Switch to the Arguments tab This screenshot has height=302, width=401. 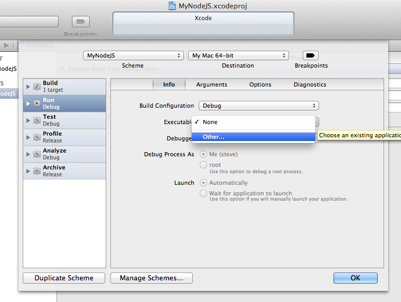[x=211, y=84]
